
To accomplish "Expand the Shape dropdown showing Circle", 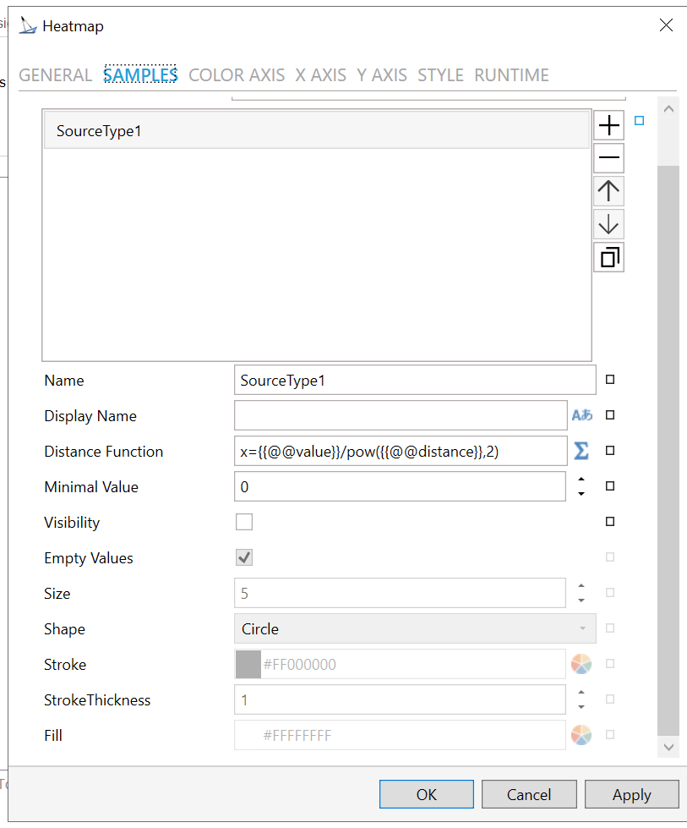I will [x=414, y=628].
